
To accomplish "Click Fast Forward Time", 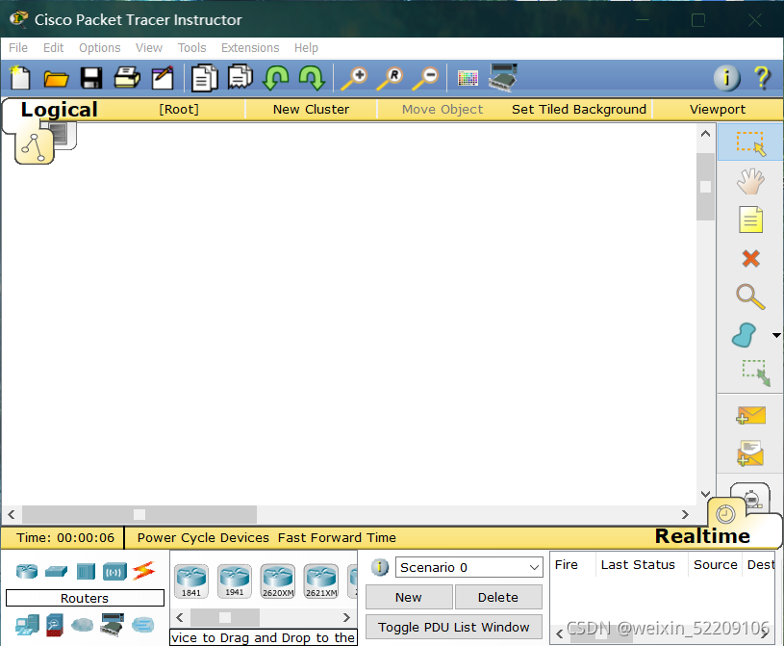I will [x=337, y=537].
